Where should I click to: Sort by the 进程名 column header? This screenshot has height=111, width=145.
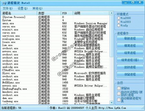(19, 13)
